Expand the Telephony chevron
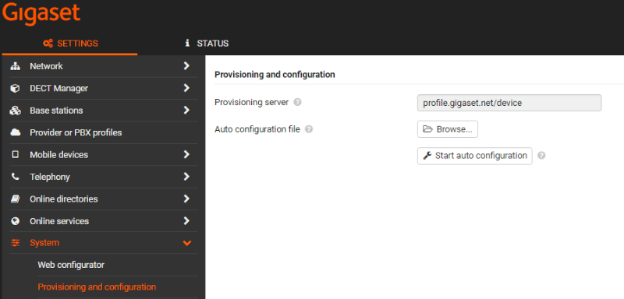The width and height of the screenshot is (624, 299). click(x=186, y=176)
